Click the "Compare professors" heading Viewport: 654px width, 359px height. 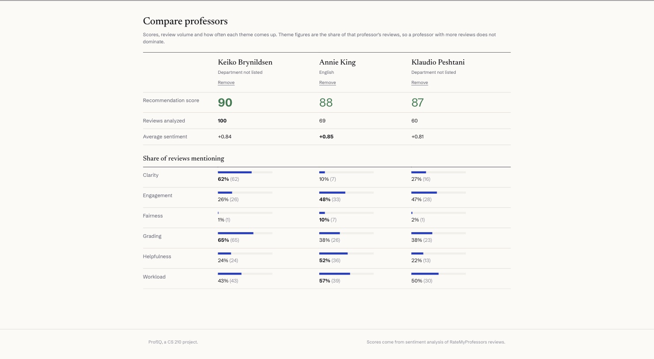click(x=185, y=21)
